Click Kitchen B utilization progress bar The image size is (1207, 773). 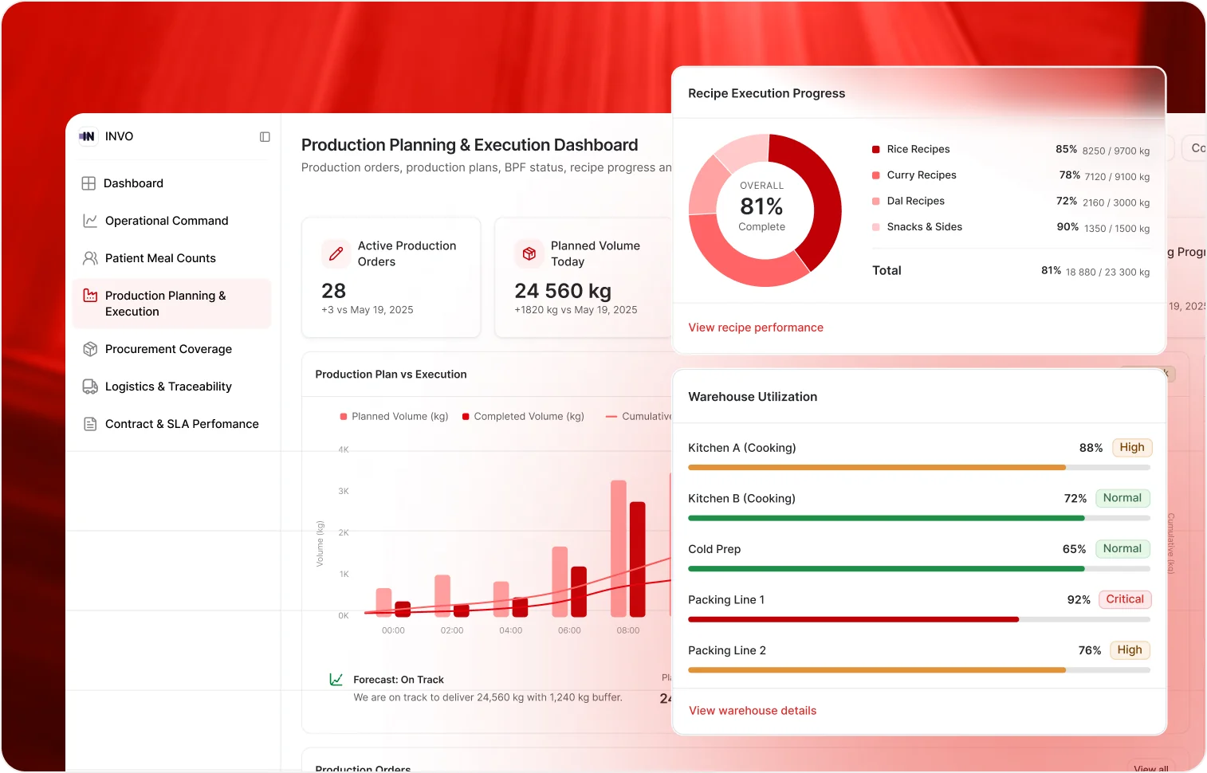pos(919,518)
